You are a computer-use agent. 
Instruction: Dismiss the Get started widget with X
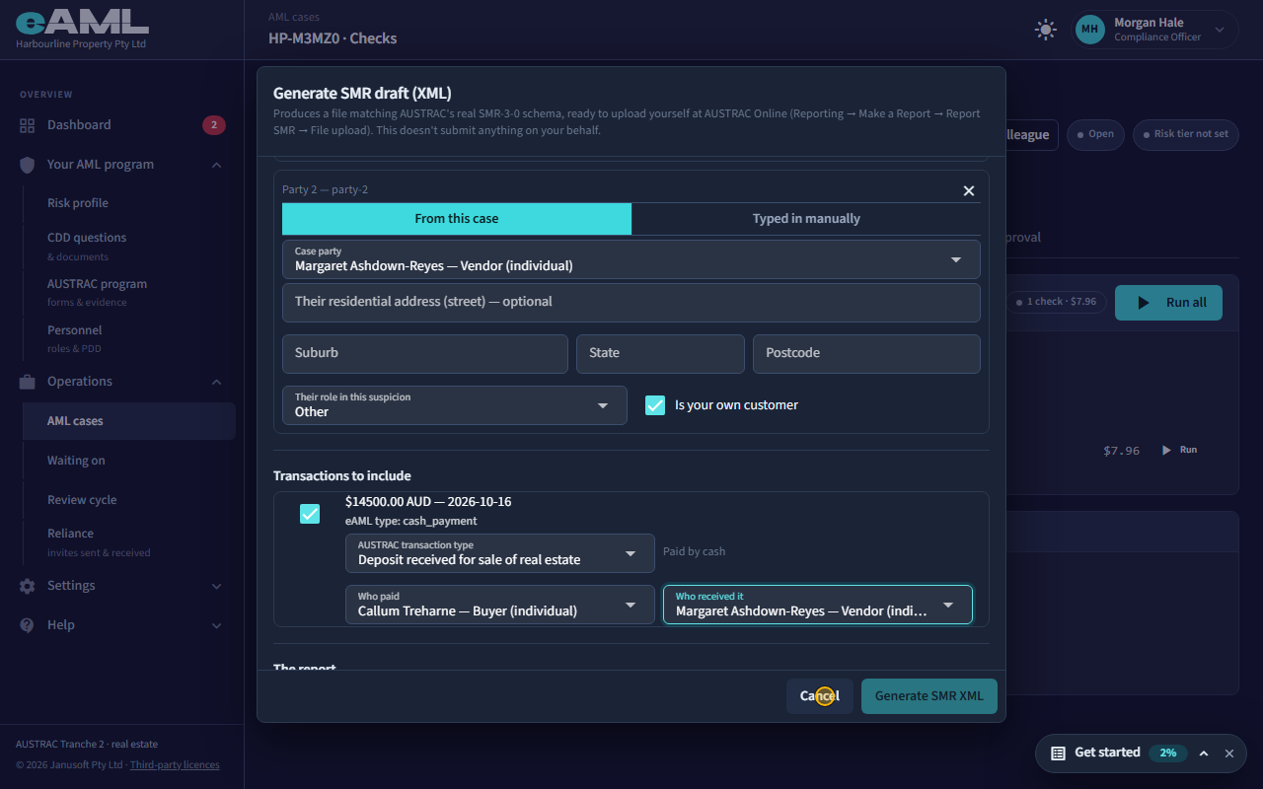pos(1229,753)
